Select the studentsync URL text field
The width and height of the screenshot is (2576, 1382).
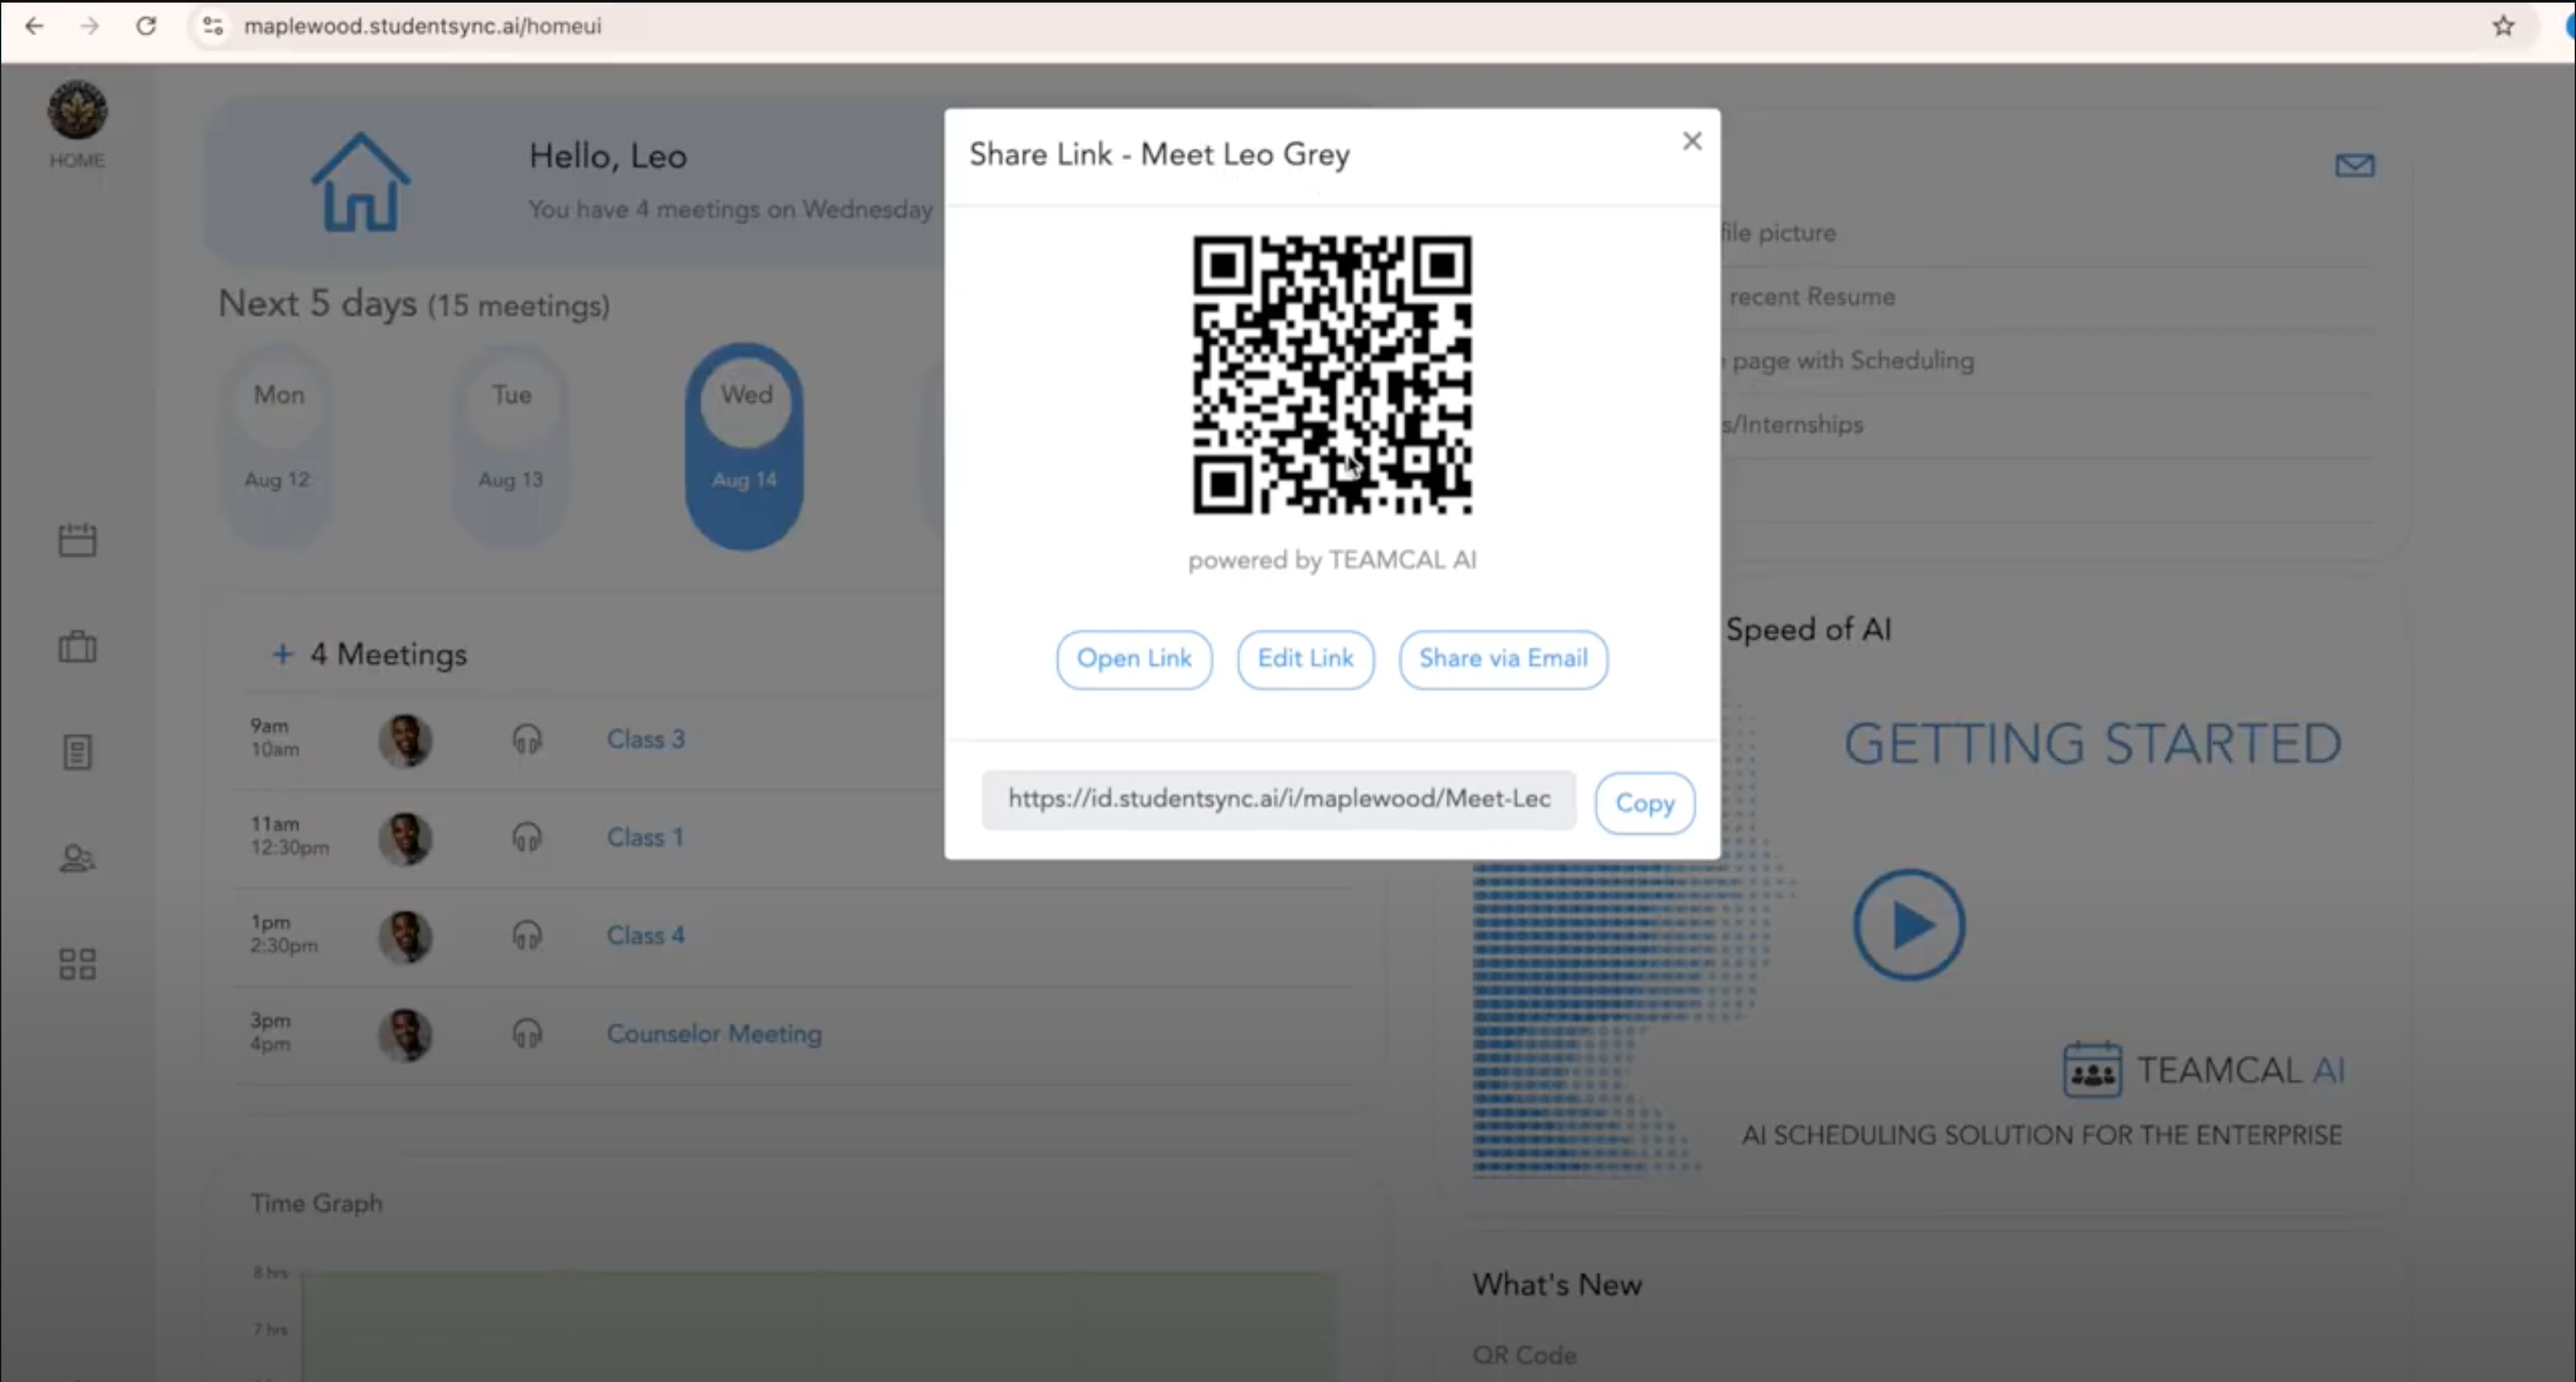click(1279, 799)
